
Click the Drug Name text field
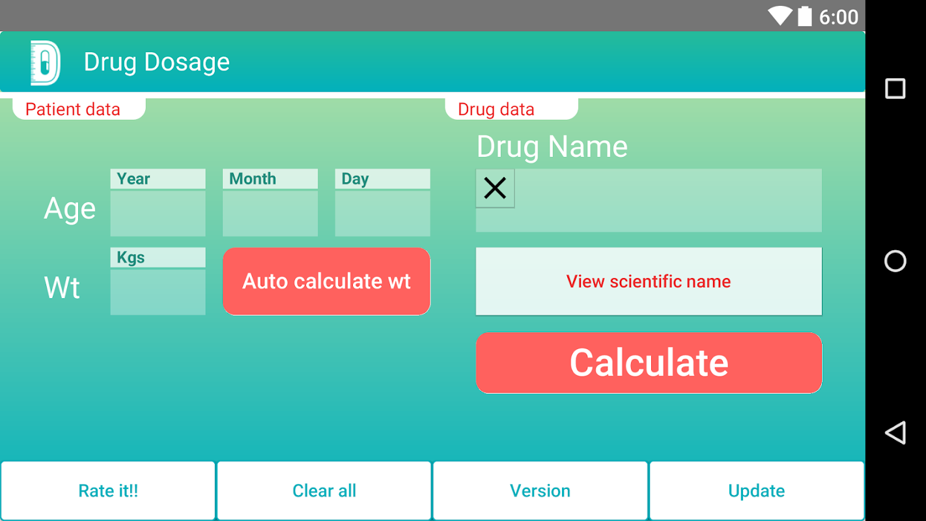(x=667, y=201)
